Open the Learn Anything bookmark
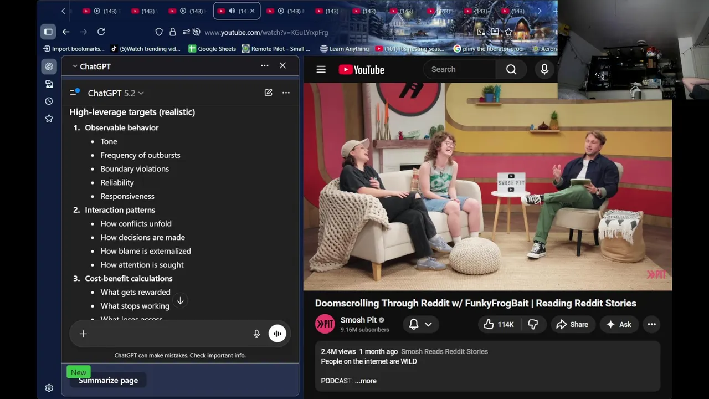 pyautogui.click(x=345, y=49)
